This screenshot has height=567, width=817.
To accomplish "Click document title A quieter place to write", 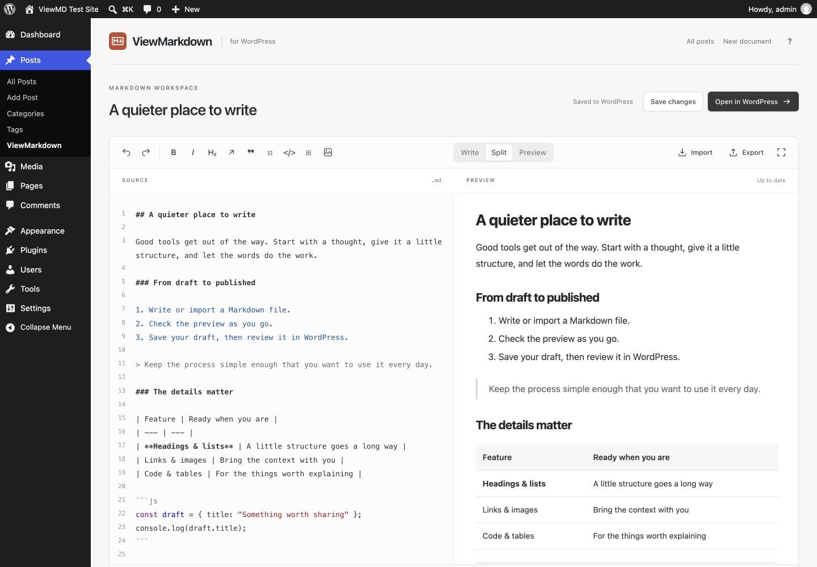I will pos(183,110).
